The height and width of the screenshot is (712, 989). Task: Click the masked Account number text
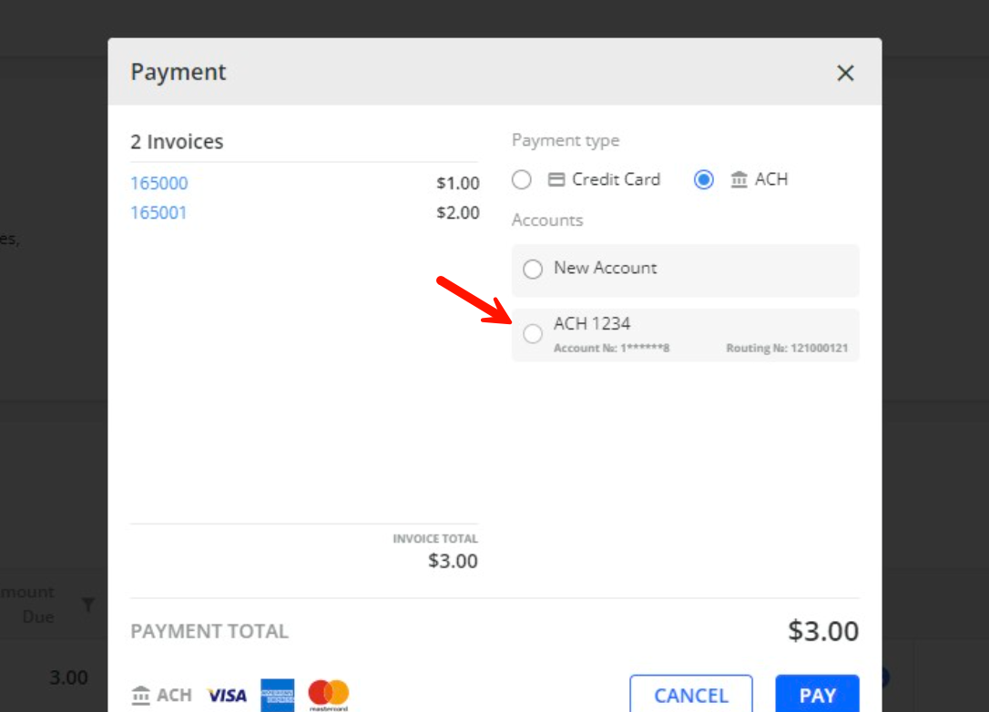tap(611, 349)
